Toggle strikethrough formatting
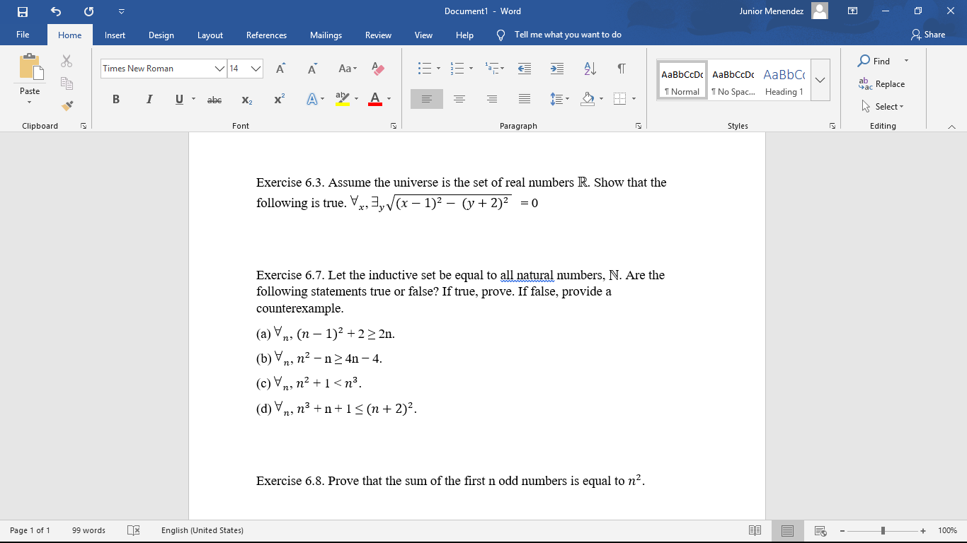Image resolution: width=967 pixels, height=543 pixels. (x=214, y=99)
